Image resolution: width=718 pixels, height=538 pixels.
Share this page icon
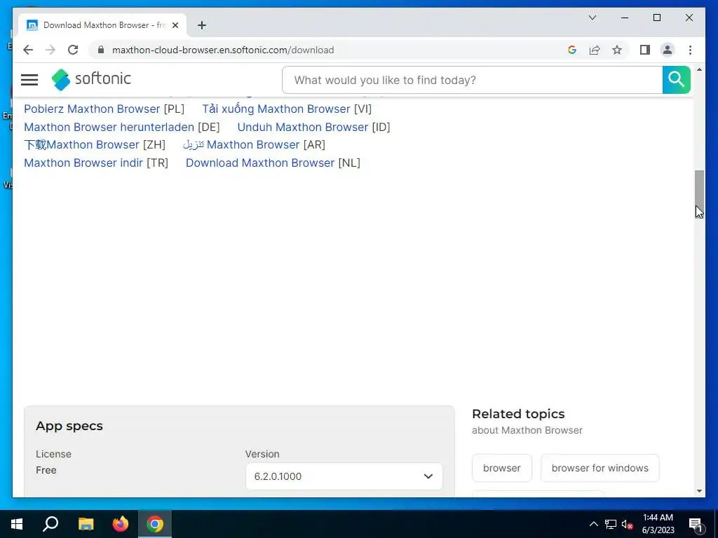click(x=595, y=50)
